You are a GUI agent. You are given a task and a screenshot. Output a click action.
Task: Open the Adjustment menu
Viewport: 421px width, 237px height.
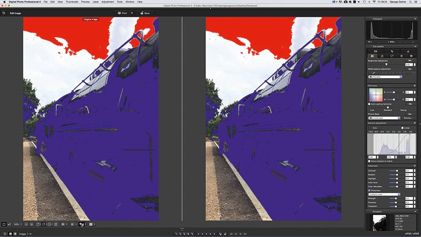tap(108, 1)
